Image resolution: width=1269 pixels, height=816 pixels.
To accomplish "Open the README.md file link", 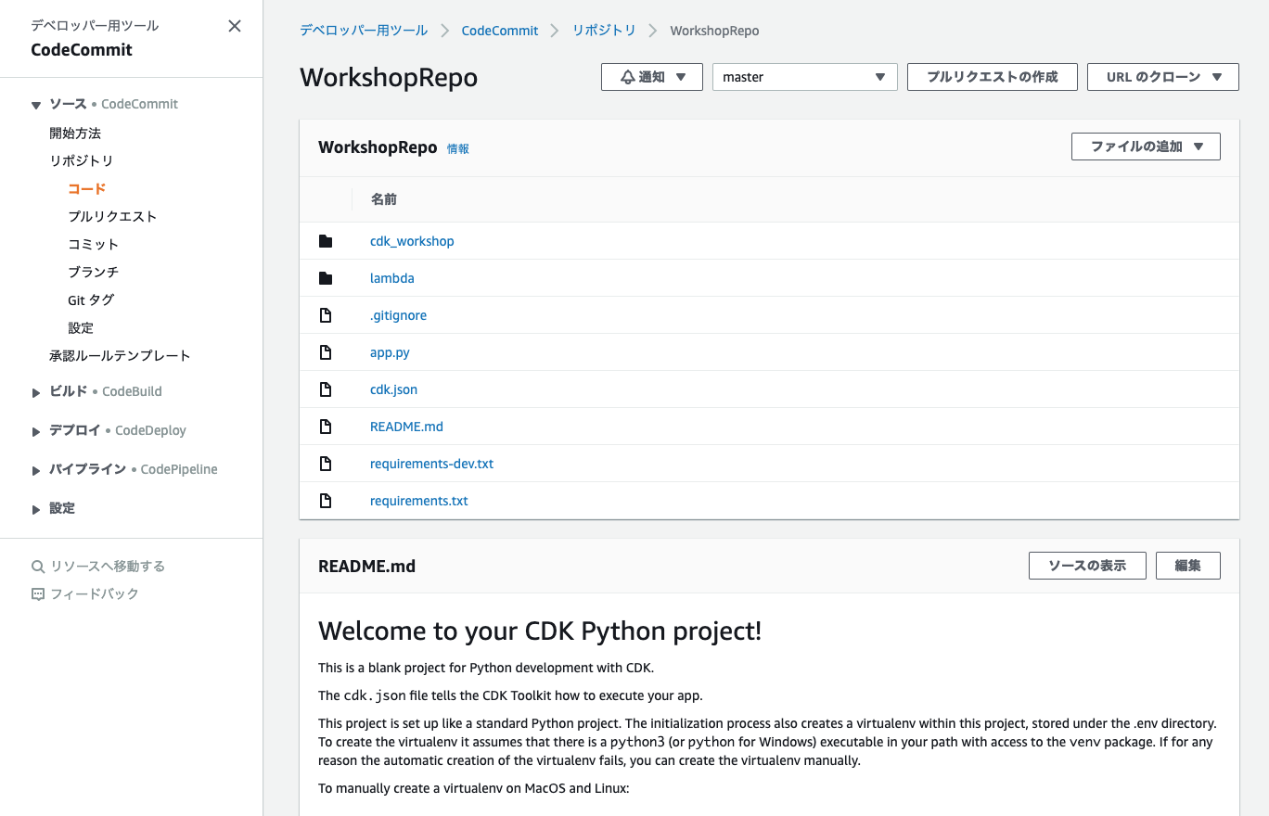I will point(406,427).
